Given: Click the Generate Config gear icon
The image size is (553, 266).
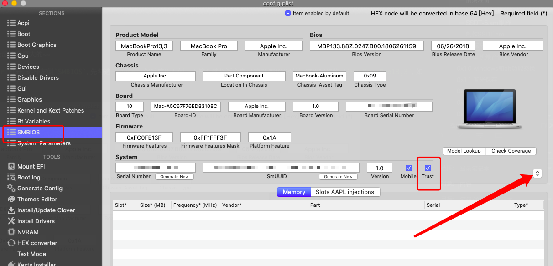Looking at the screenshot, I should coord(11,188).
